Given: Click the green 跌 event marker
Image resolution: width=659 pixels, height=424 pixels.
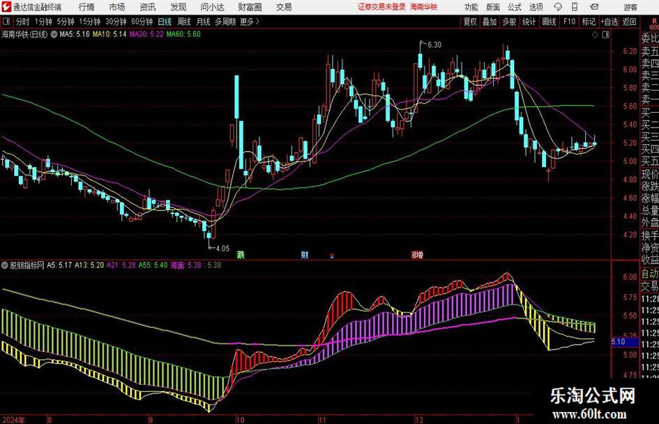Looking at the screenshot, I should (x=241, y=254).
